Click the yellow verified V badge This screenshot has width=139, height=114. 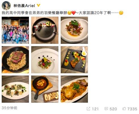pos(39,5)
